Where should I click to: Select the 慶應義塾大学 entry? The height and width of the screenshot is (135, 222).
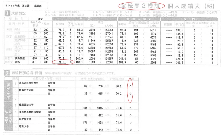tap(27, 105)
